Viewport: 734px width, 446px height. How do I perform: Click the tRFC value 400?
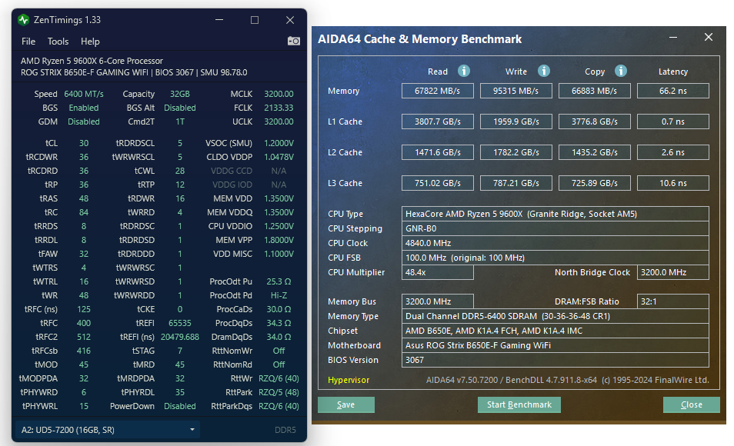point(84,323)
